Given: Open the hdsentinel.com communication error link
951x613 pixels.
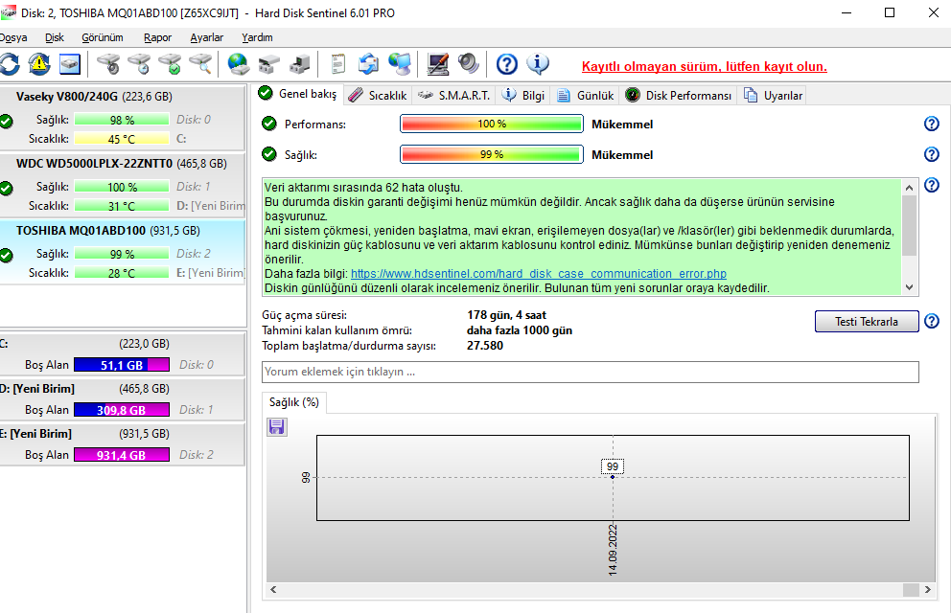Looking at the screenshot, I should point(539,274).
